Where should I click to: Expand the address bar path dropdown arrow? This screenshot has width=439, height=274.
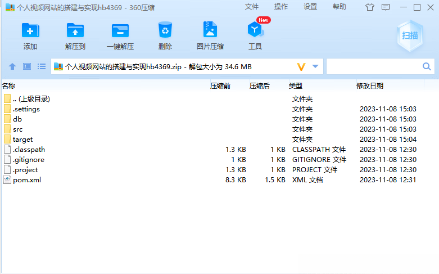click(315, 67)
